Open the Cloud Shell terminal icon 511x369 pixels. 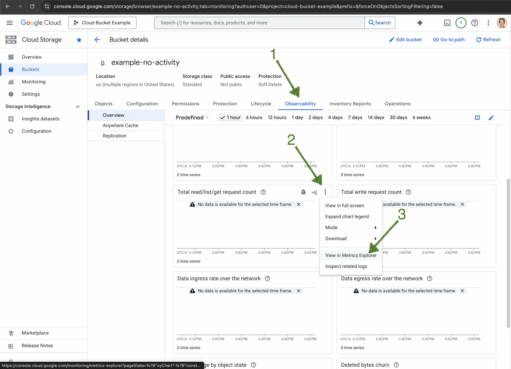[447, 23]
